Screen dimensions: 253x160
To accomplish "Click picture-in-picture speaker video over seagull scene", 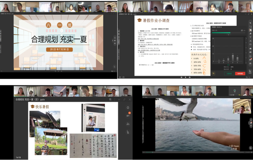I will coord(242,106).
